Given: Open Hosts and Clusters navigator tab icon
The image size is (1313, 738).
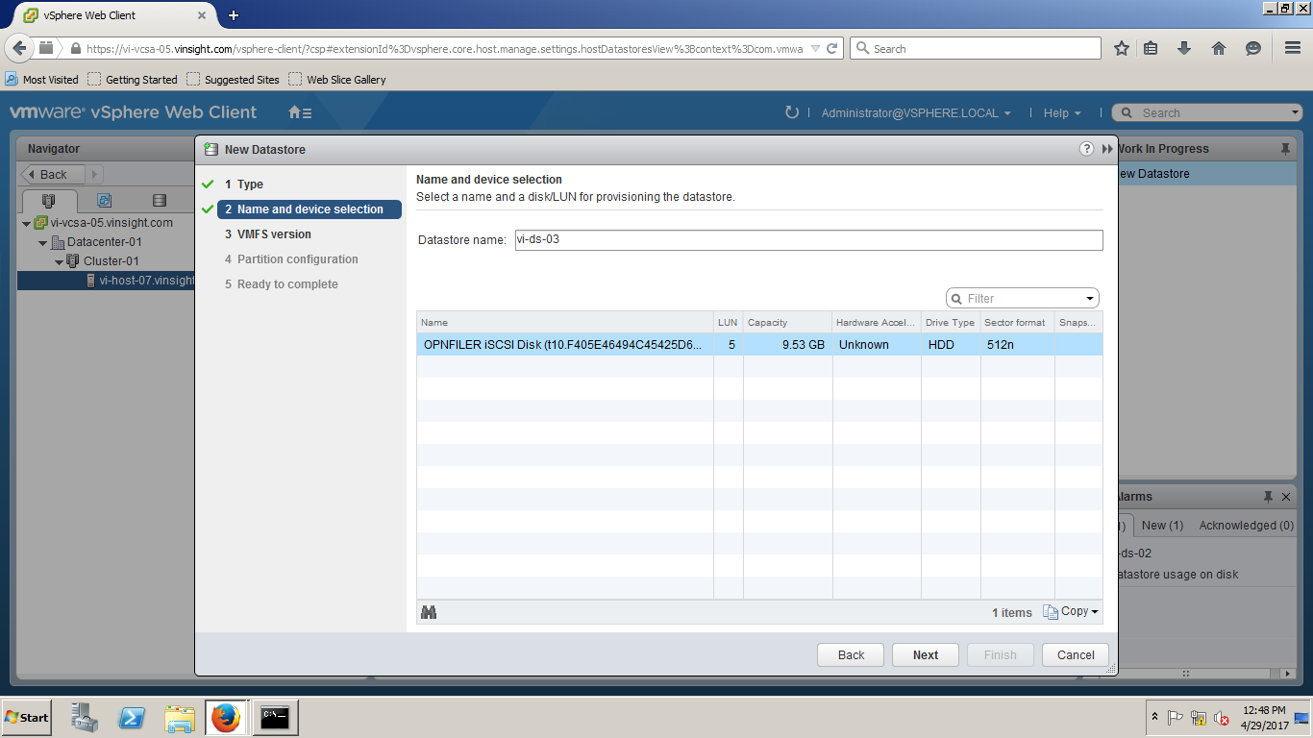Looking at the screenshot, I should point(48,201).
